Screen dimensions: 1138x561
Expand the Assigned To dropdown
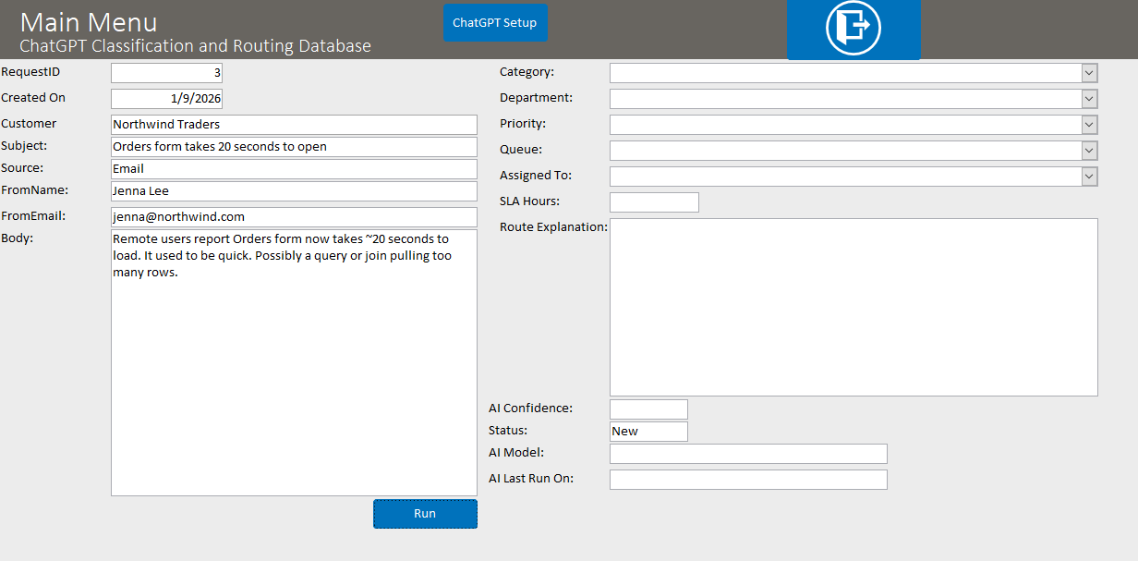[x=1089, y=177]
